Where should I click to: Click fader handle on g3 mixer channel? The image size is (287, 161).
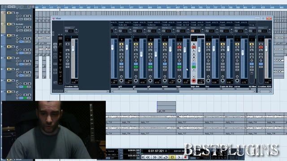[141, 54]
